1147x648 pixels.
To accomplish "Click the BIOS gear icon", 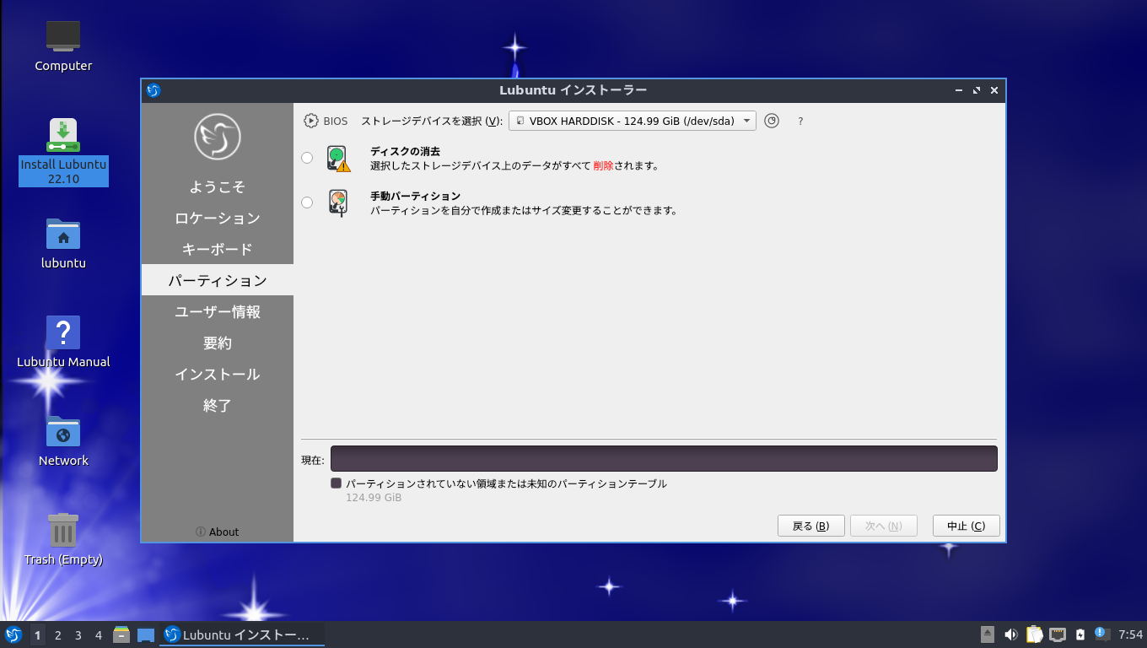I will click(311, 121).
